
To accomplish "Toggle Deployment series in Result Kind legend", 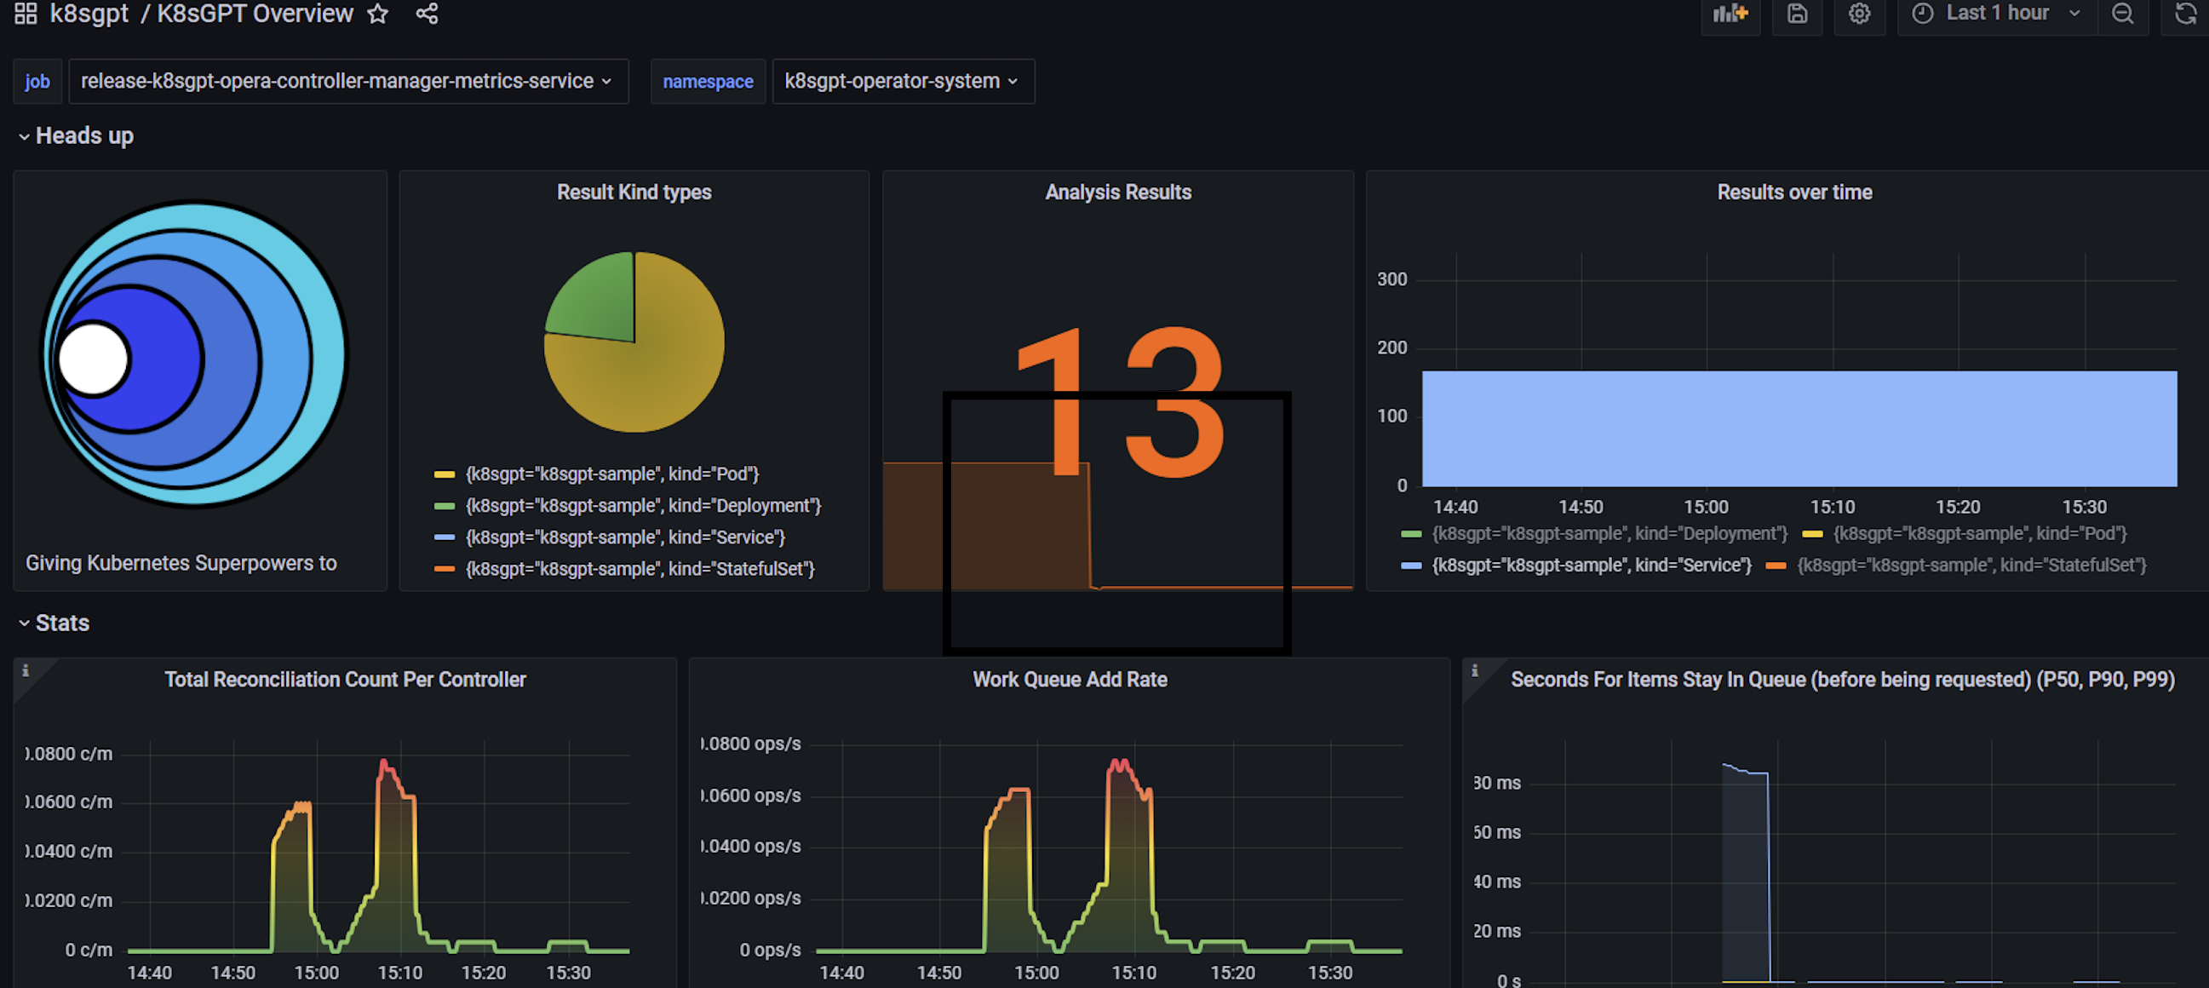I will pos(642,506).
